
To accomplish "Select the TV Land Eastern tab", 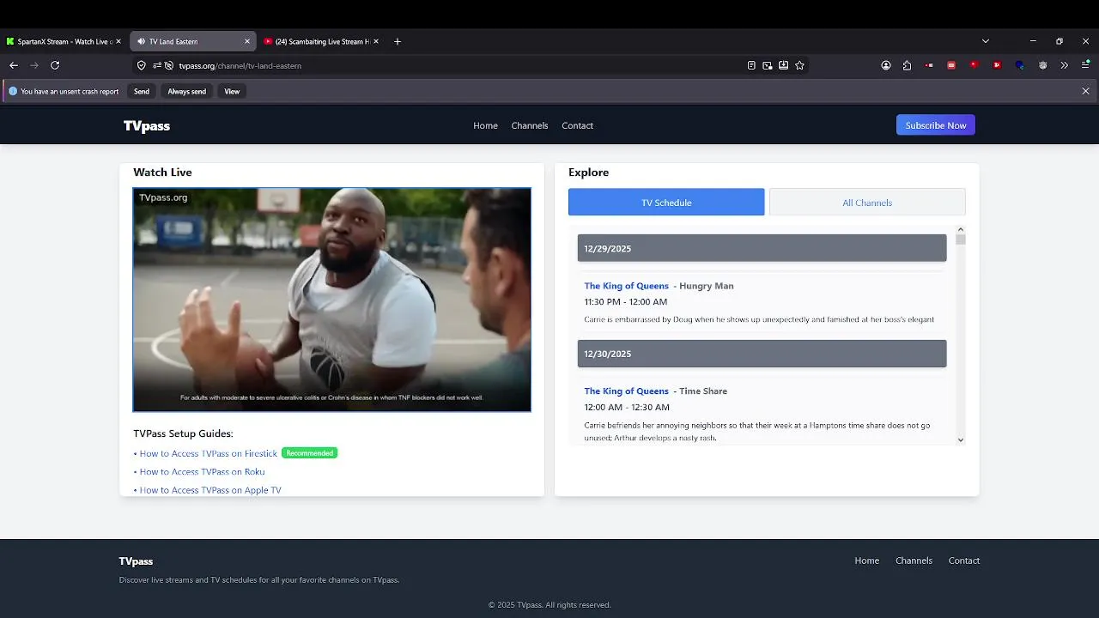I will [193, 41].
